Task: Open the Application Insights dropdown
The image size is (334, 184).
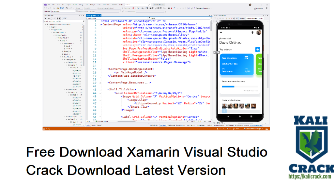Action: click(x=202, y=8)
